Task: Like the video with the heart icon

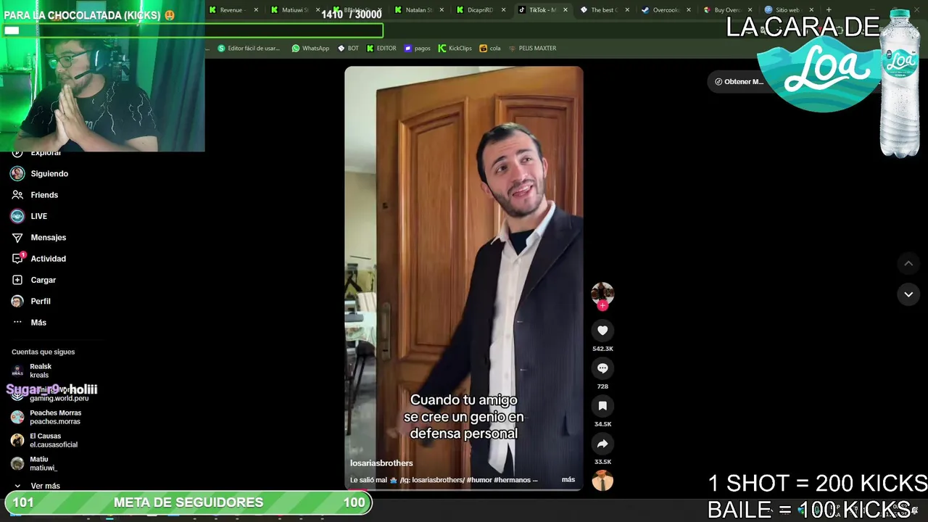Action: click(602, 331)
